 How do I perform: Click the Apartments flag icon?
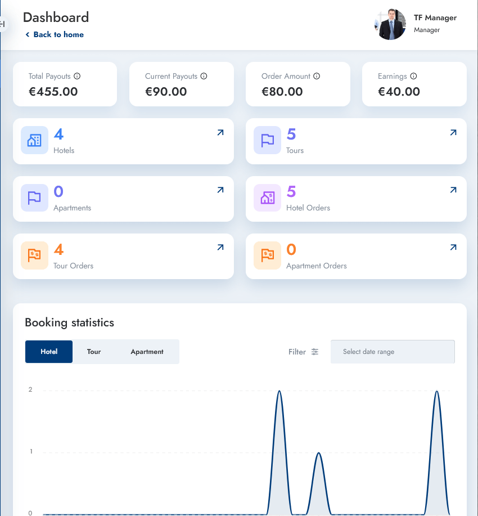[34, 198]
